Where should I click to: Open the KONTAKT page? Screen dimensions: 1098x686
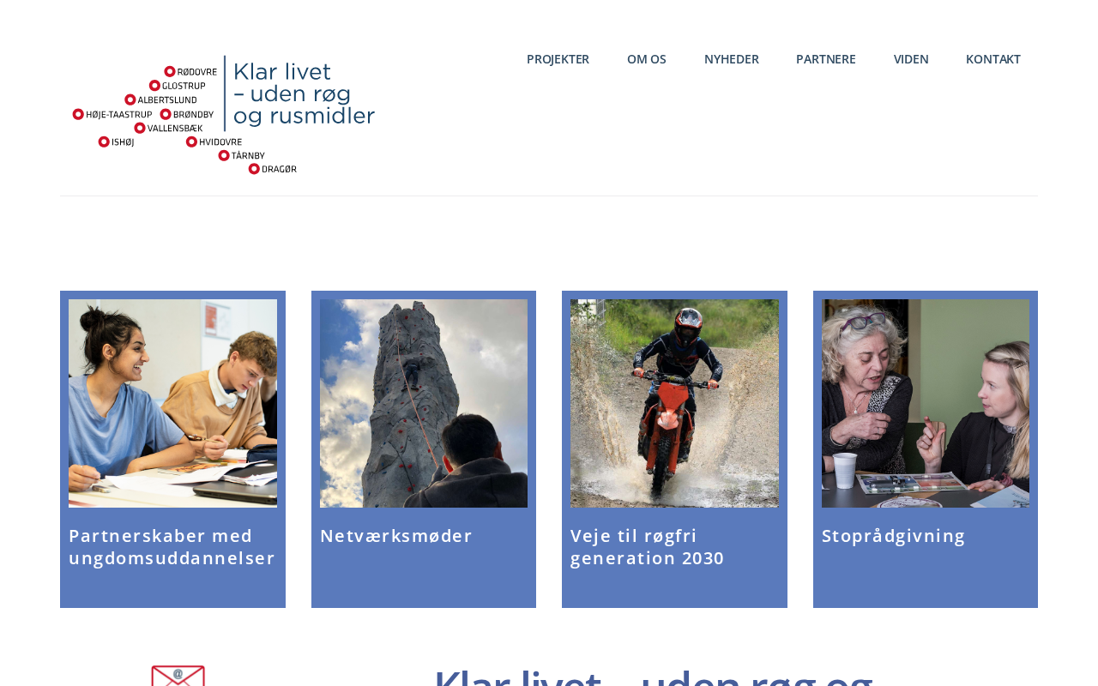[x=993, y=59]
